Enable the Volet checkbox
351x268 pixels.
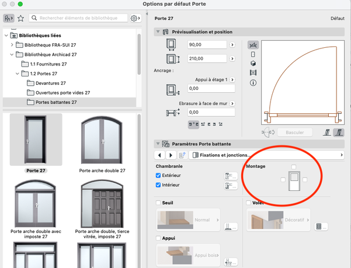point(248,203)
